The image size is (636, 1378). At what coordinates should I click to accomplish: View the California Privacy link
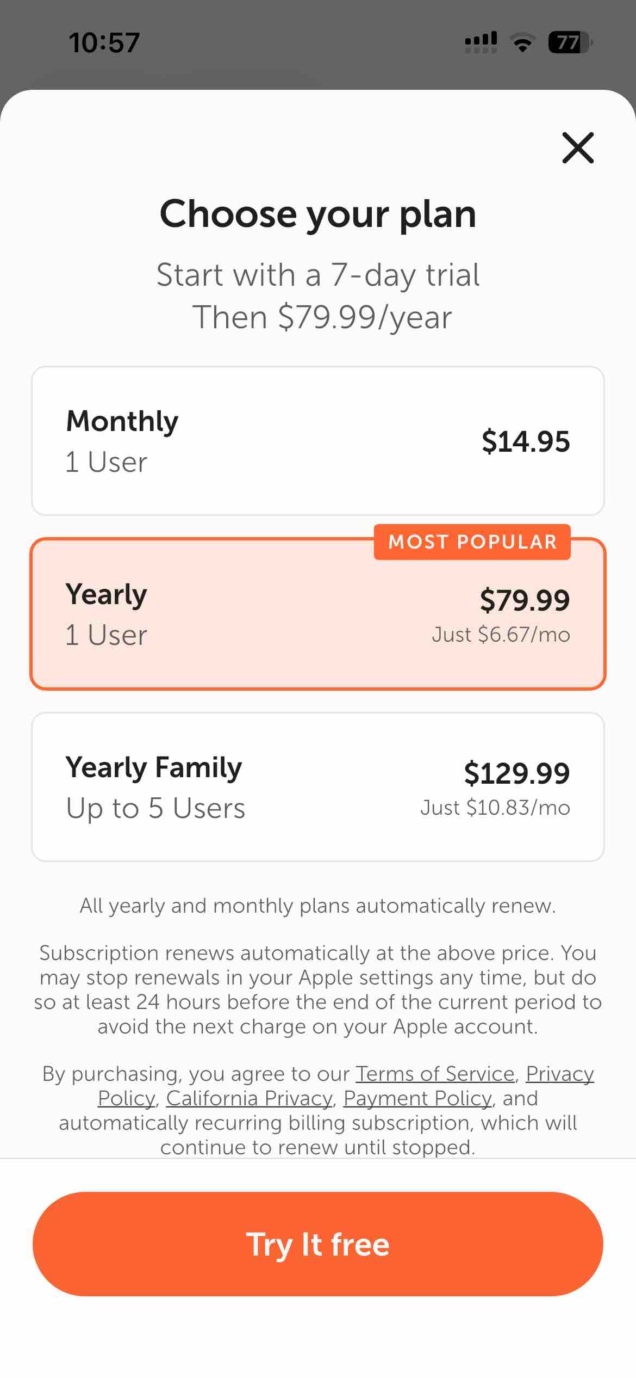pyautogui.click(x=249, y=1098)
